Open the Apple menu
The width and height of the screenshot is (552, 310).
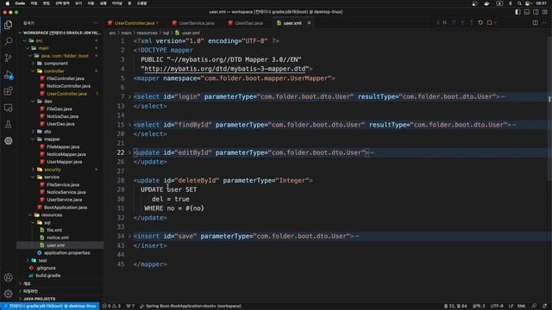coord(7,3)
